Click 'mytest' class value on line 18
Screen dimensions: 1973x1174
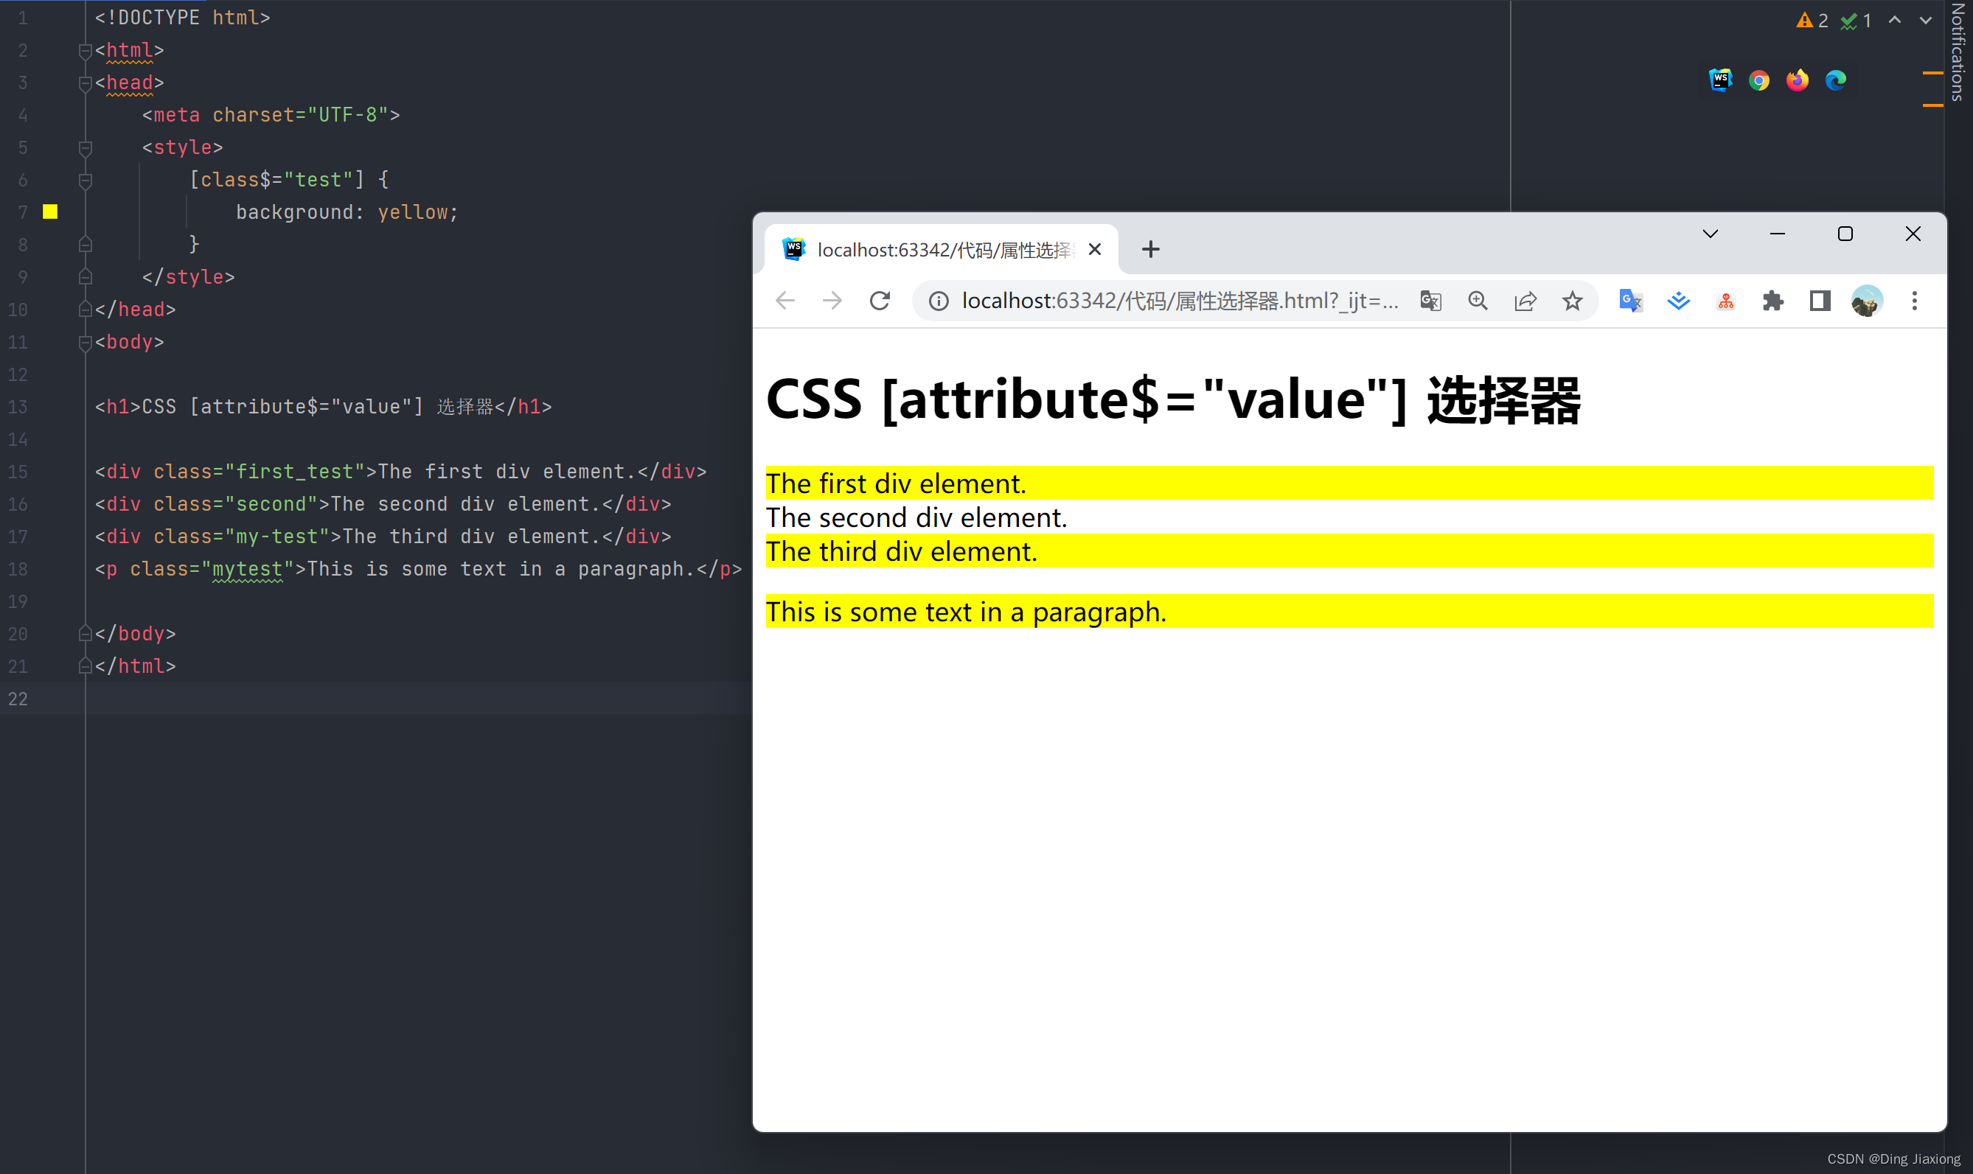[247, 570]
